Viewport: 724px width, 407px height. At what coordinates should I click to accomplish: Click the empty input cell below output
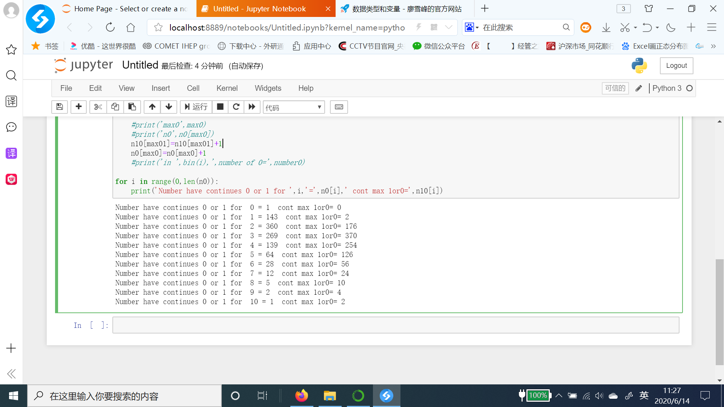point(395,325)
